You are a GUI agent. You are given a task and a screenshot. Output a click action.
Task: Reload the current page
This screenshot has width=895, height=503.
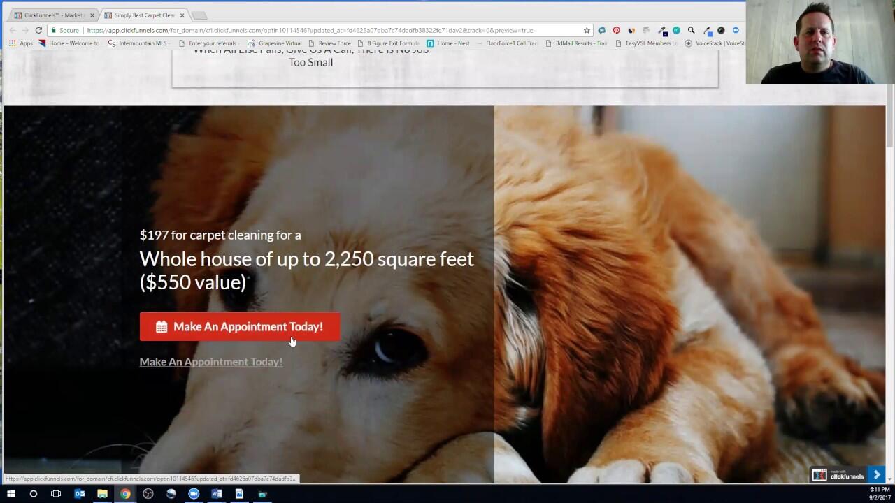(x=38, y=30)
